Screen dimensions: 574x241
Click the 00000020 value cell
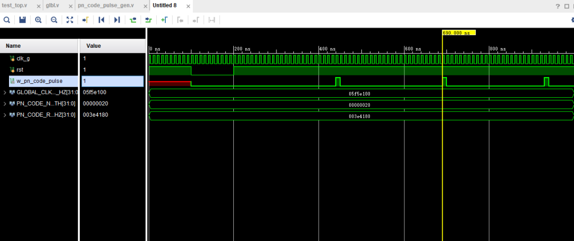point(113,104)
